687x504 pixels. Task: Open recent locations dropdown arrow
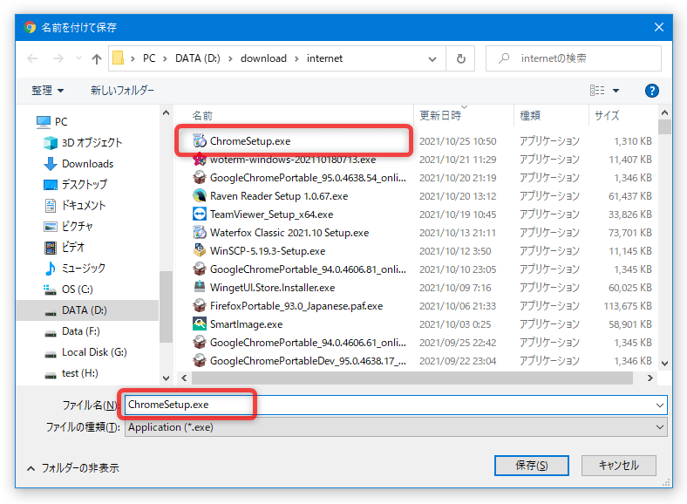78,58
